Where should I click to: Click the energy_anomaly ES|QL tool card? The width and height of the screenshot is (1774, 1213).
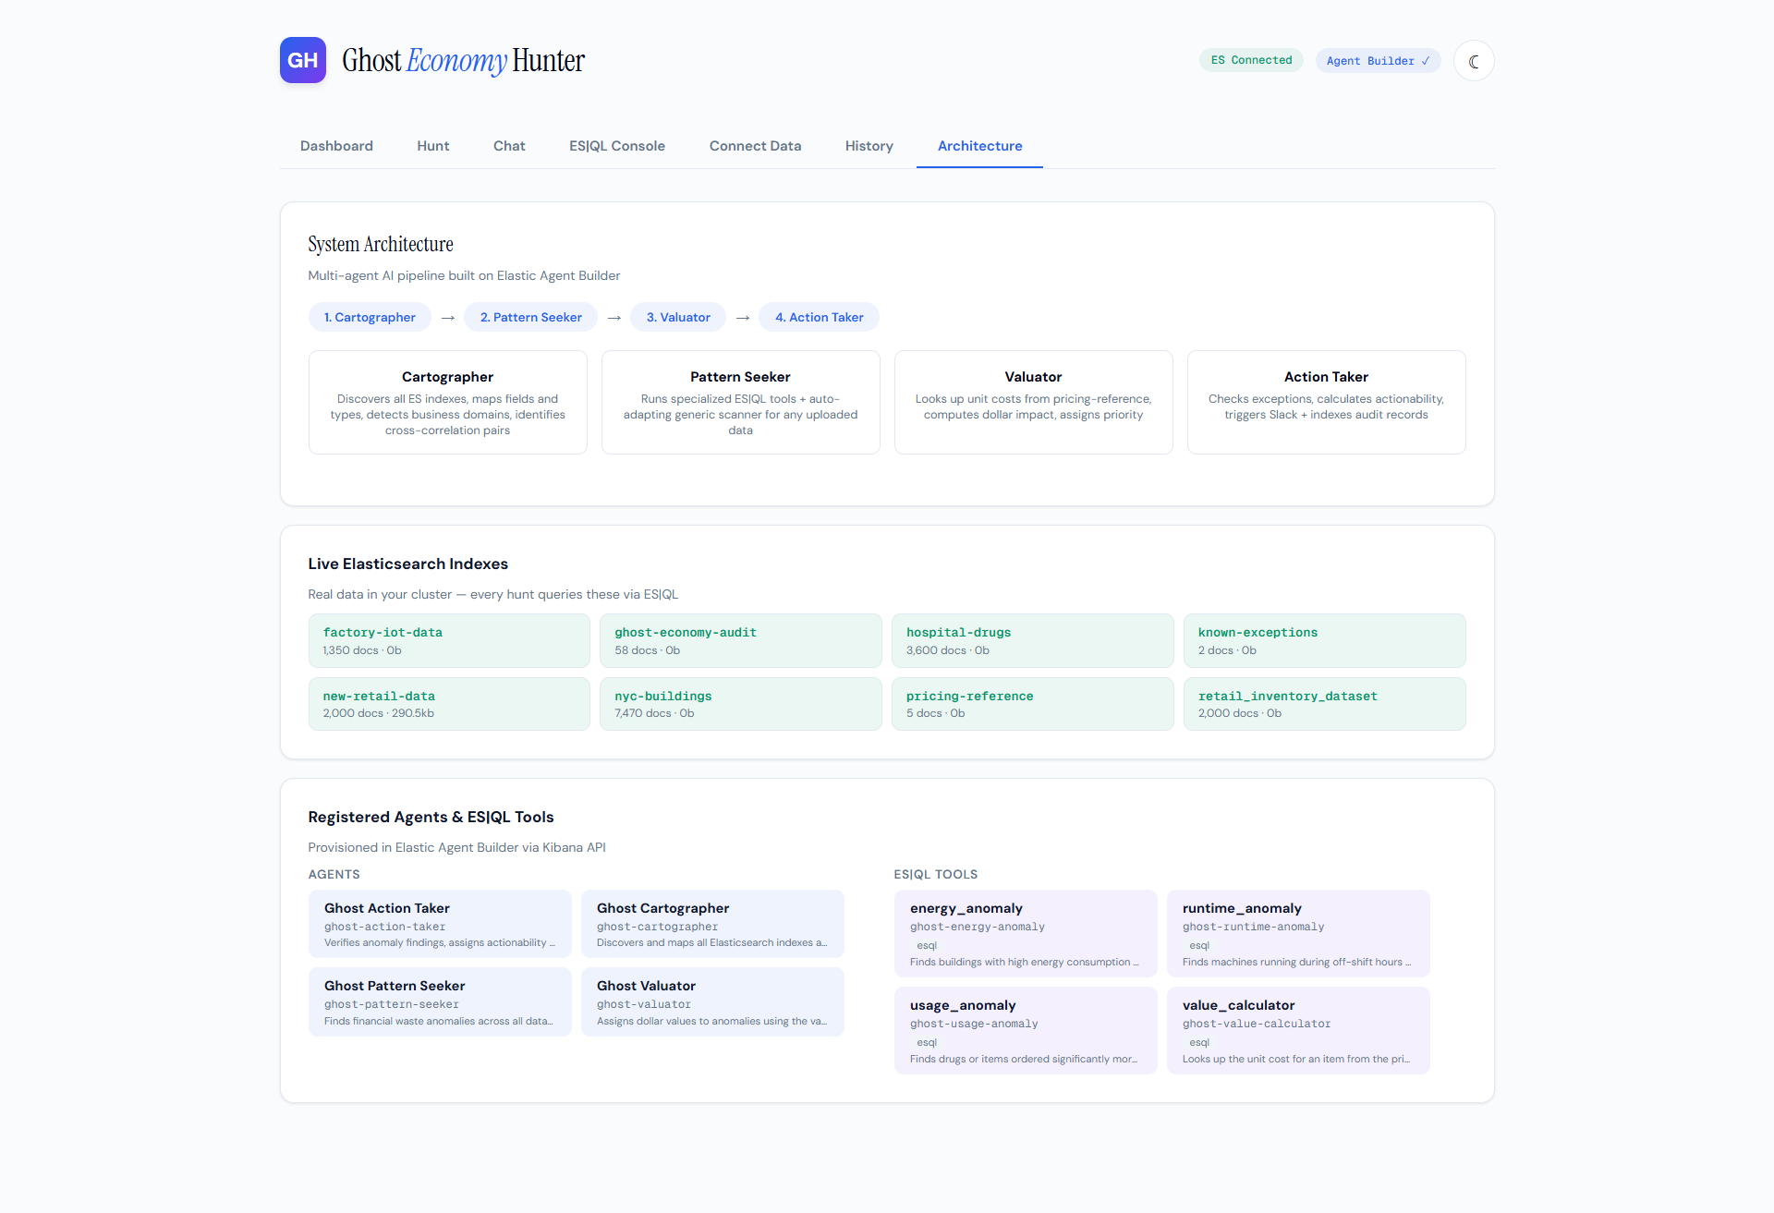coord(1025,933)
